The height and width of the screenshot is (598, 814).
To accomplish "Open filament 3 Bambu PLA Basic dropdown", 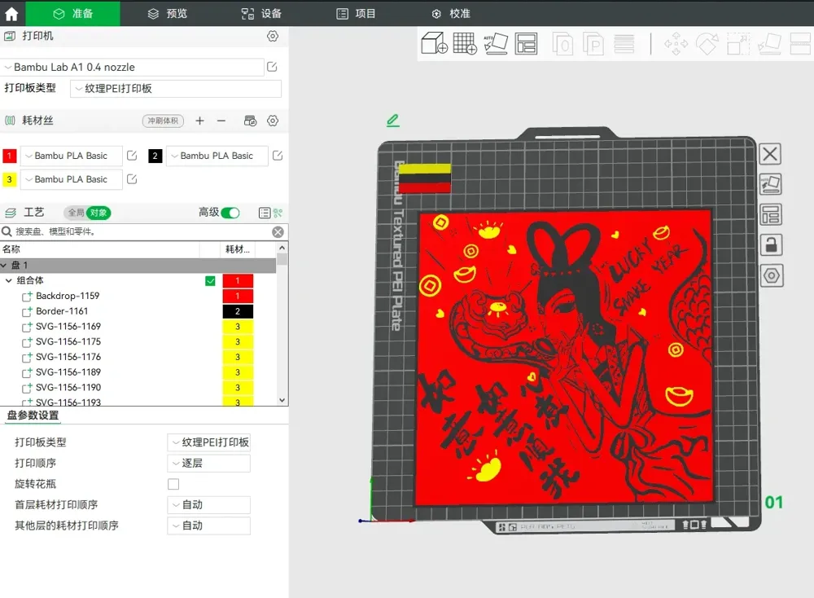I will tap(72, 179).
